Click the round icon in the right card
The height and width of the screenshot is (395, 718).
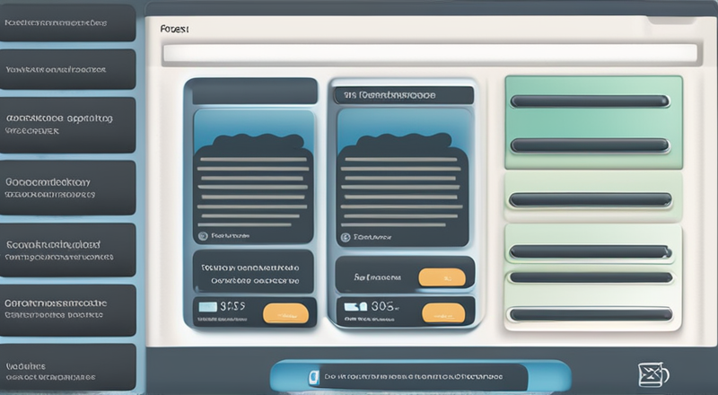coord(345,238)
